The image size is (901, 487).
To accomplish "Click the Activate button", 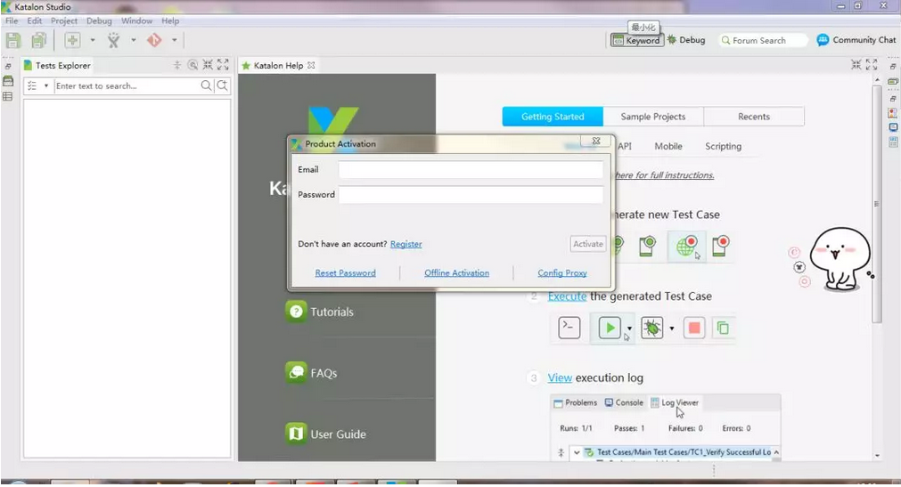I will 588,244.
